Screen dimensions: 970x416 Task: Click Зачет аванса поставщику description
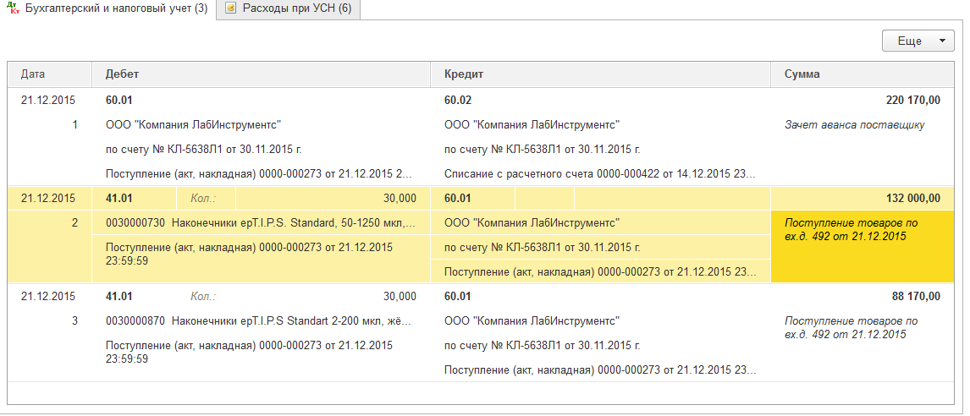click(854, 125)
